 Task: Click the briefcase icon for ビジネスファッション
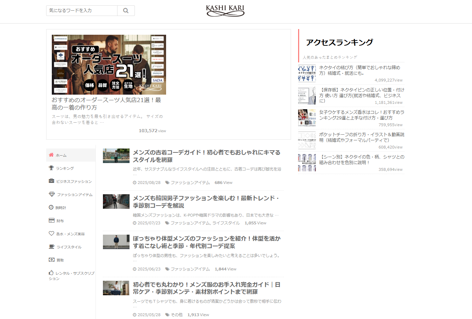click(52, 181)
